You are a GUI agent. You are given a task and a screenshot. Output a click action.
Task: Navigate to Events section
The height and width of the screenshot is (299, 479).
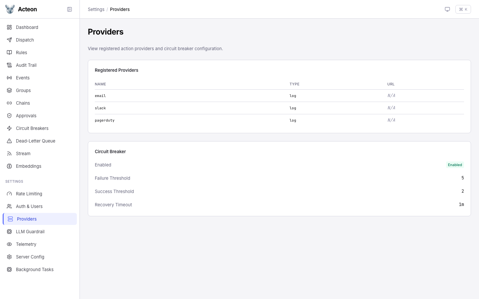(23, 78)
